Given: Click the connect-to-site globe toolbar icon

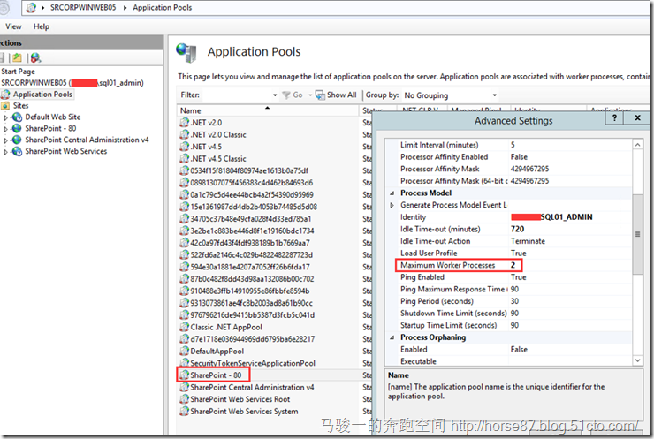Looking at the screenshot, I should (36, 58).
